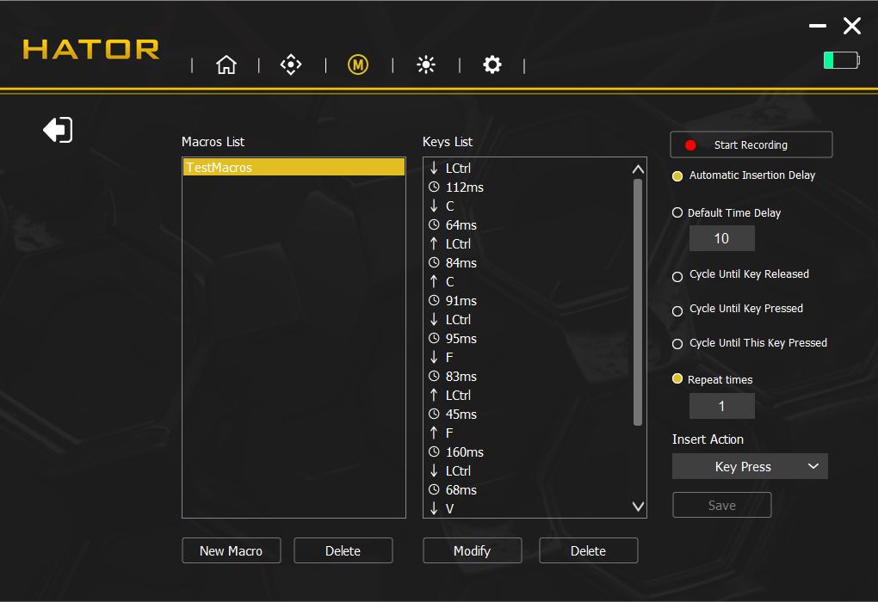This screenshot has height=602, width=878.
Task: Choose Cycle Until Key Released
Action: pyautogui.click(x=677, y=276)
